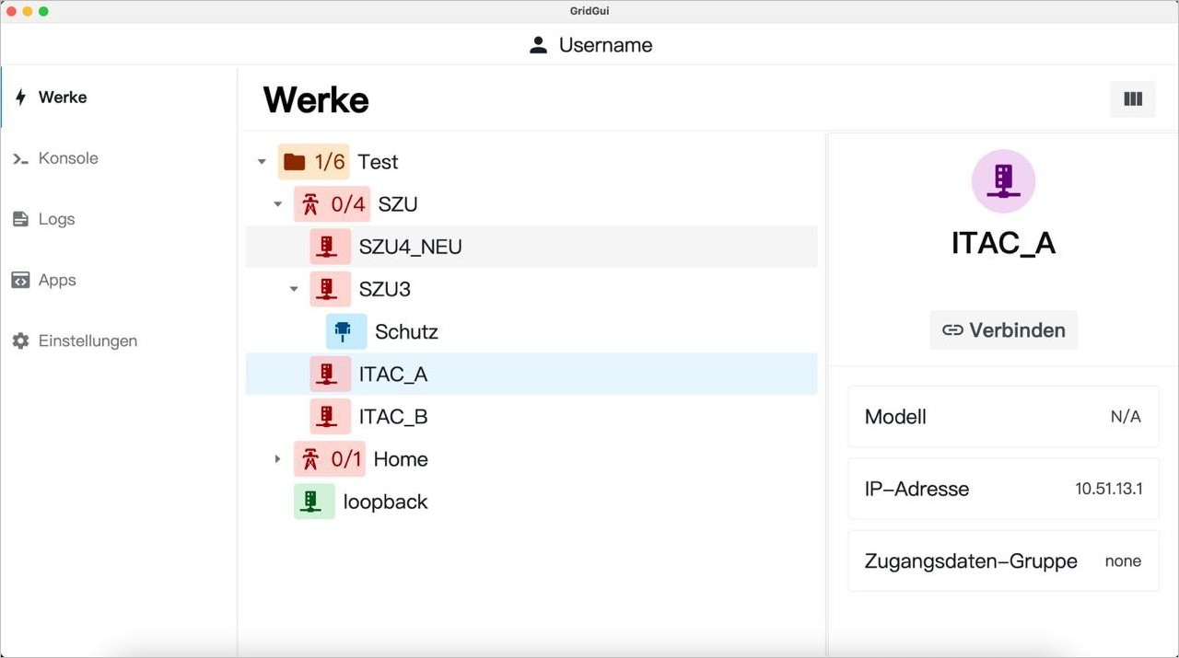
Task: Click the user profile icon
Action: click(x=539, y=45)
